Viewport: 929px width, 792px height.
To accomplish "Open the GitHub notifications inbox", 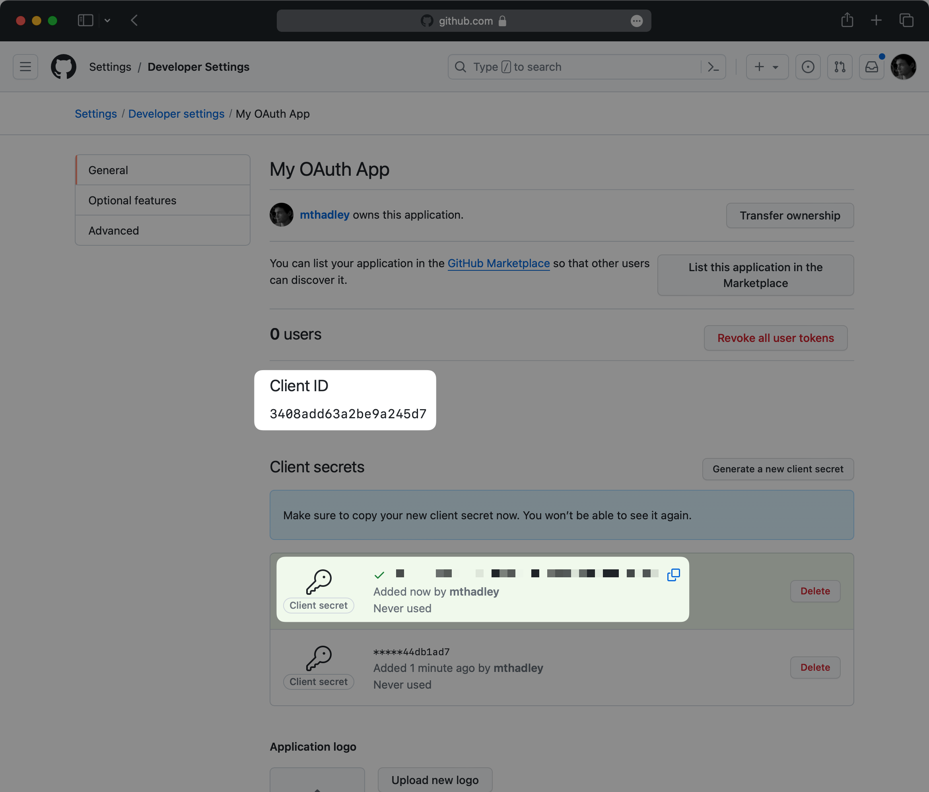I will [871, 66].
